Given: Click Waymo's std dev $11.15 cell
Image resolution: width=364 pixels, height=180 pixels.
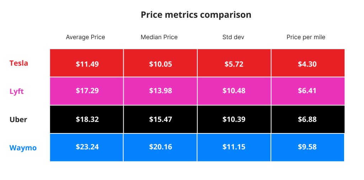Looking at the screenshot, I should coord(234,147).
